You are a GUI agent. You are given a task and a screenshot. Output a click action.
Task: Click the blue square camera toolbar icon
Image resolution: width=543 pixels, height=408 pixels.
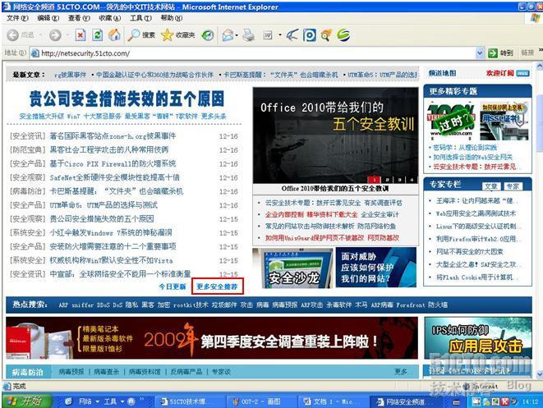coord(310,35)
